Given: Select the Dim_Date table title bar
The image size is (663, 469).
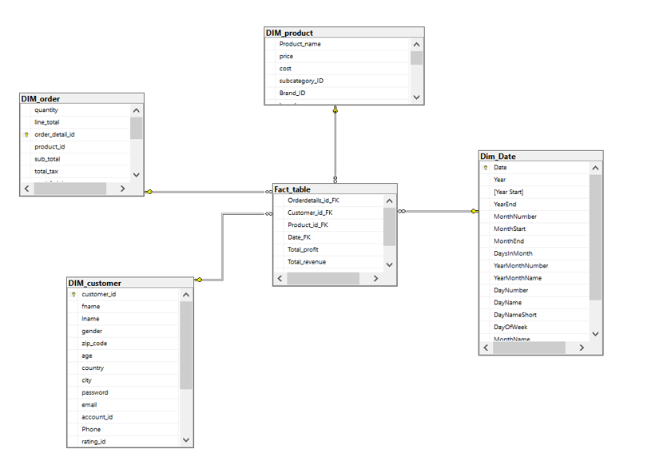Looking at the screenshot, I should tap(541, 156).
